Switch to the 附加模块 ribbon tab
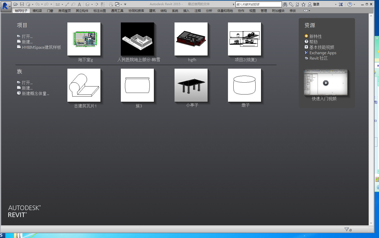Viewport: 379px width, 238px height. coord(278,11)
